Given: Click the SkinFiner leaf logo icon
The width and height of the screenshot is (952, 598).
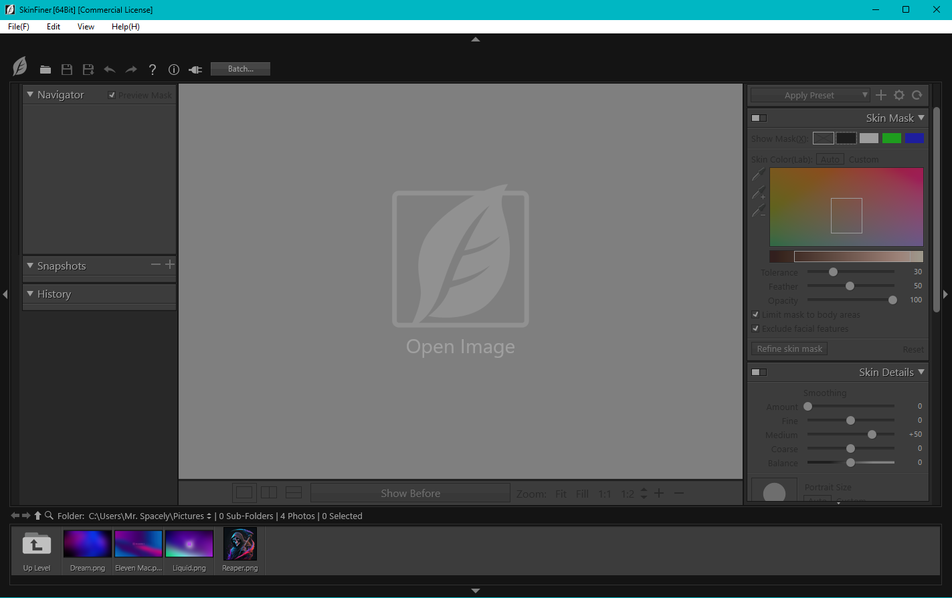Looking at the screenshot, I should 20,67.
